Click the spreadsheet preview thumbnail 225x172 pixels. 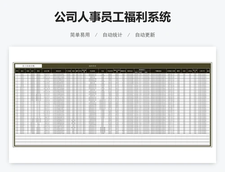click(112, 105)
